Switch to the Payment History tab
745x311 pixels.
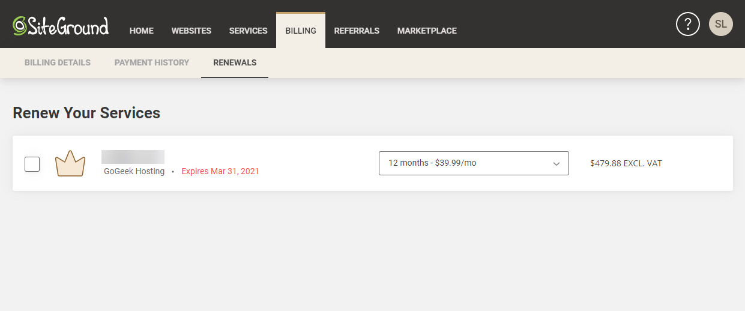click(x=152, y=62)
